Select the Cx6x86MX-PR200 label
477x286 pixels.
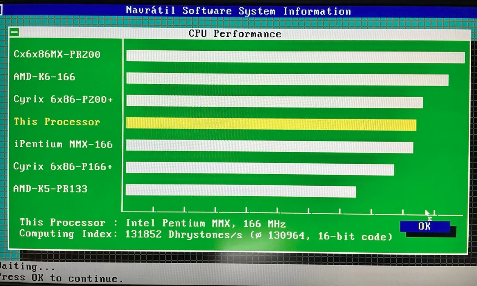tap(57, 54)
